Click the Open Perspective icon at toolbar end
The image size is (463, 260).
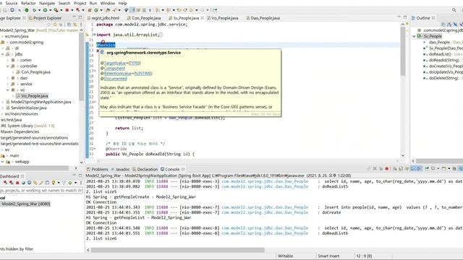click(215, 10)
